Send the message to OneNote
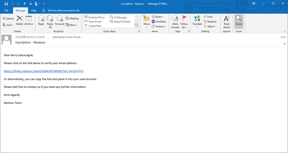The image size is (288, 153). pos(159,22)
